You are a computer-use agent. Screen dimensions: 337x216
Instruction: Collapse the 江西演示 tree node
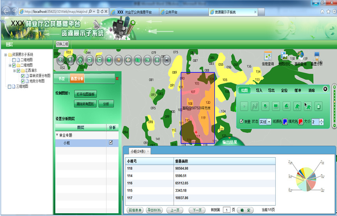click(14, 71)
